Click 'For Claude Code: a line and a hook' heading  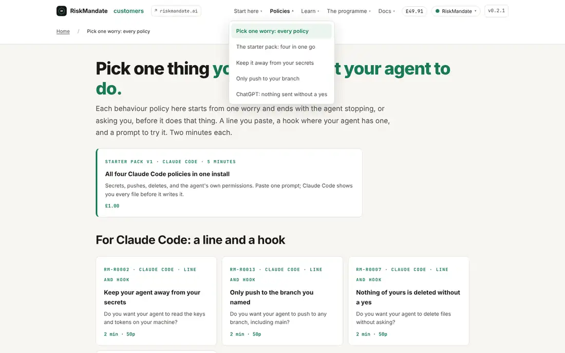[190, 240]
